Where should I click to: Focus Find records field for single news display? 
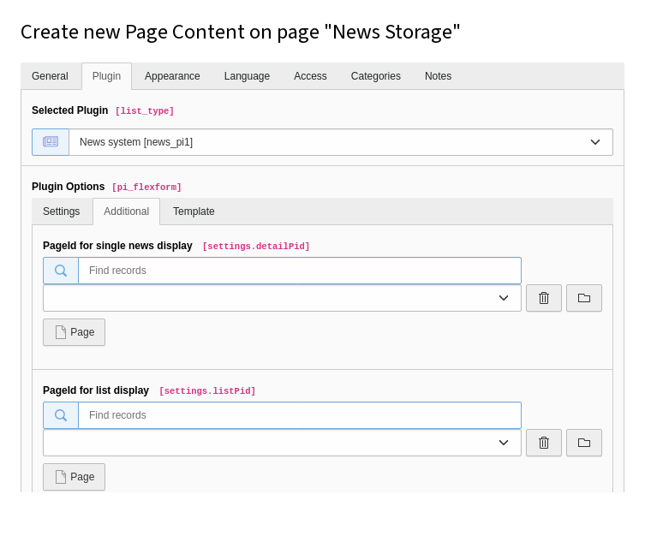299,271
